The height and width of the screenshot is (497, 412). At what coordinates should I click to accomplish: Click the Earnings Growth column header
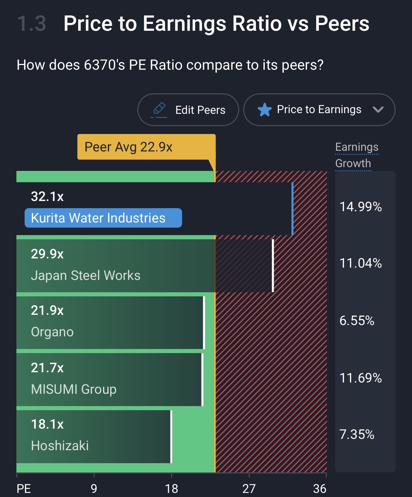pyautogui.click(x=357, y=155)
